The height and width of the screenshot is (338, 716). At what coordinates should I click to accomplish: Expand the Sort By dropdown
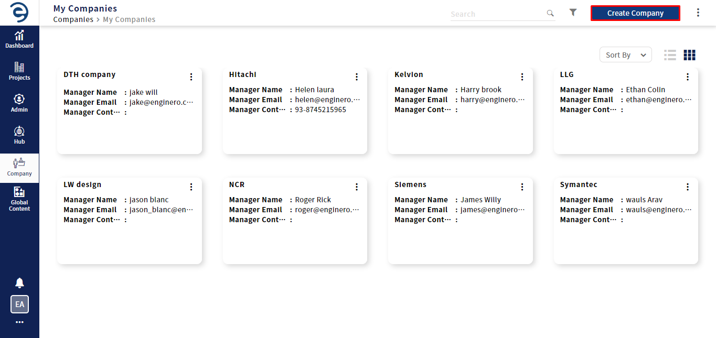(626, 55)
